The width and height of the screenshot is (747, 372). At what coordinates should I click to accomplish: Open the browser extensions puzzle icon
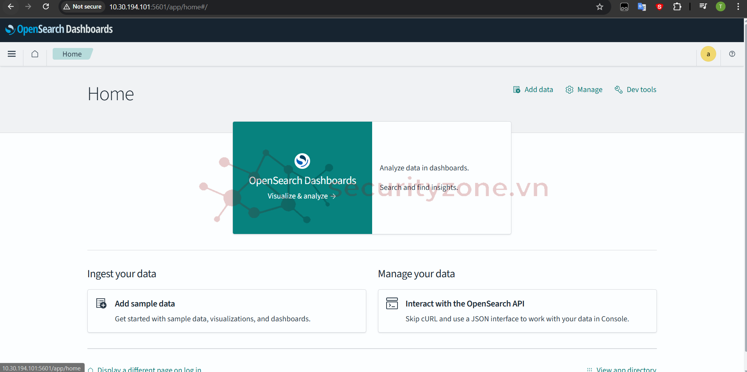coord(677,7)
